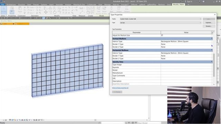Switch to the Massing & Site tab
This screenshot has height=124, width=221.
coord(79,4)
